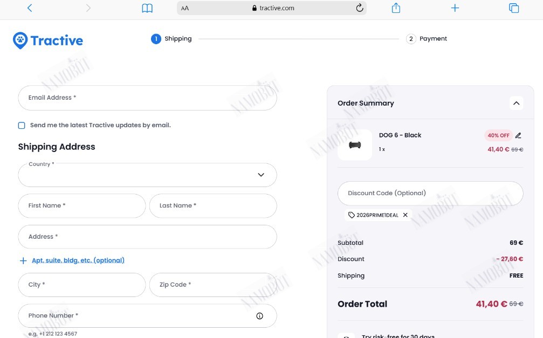
Task: Focus the Phone Number field
Action: pyautogui.click(x=147, y=316)
